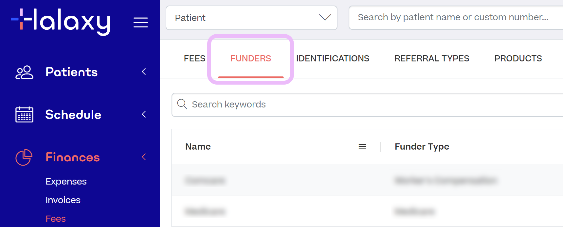Expand the Patients menu chevron

[144, 72]
